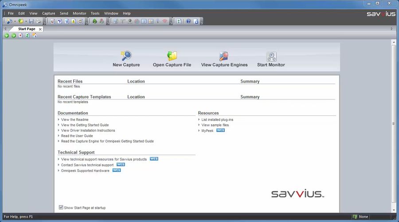
Task: Toggle Show Start Page at startup checkbox
Action: tap(61, 207)
